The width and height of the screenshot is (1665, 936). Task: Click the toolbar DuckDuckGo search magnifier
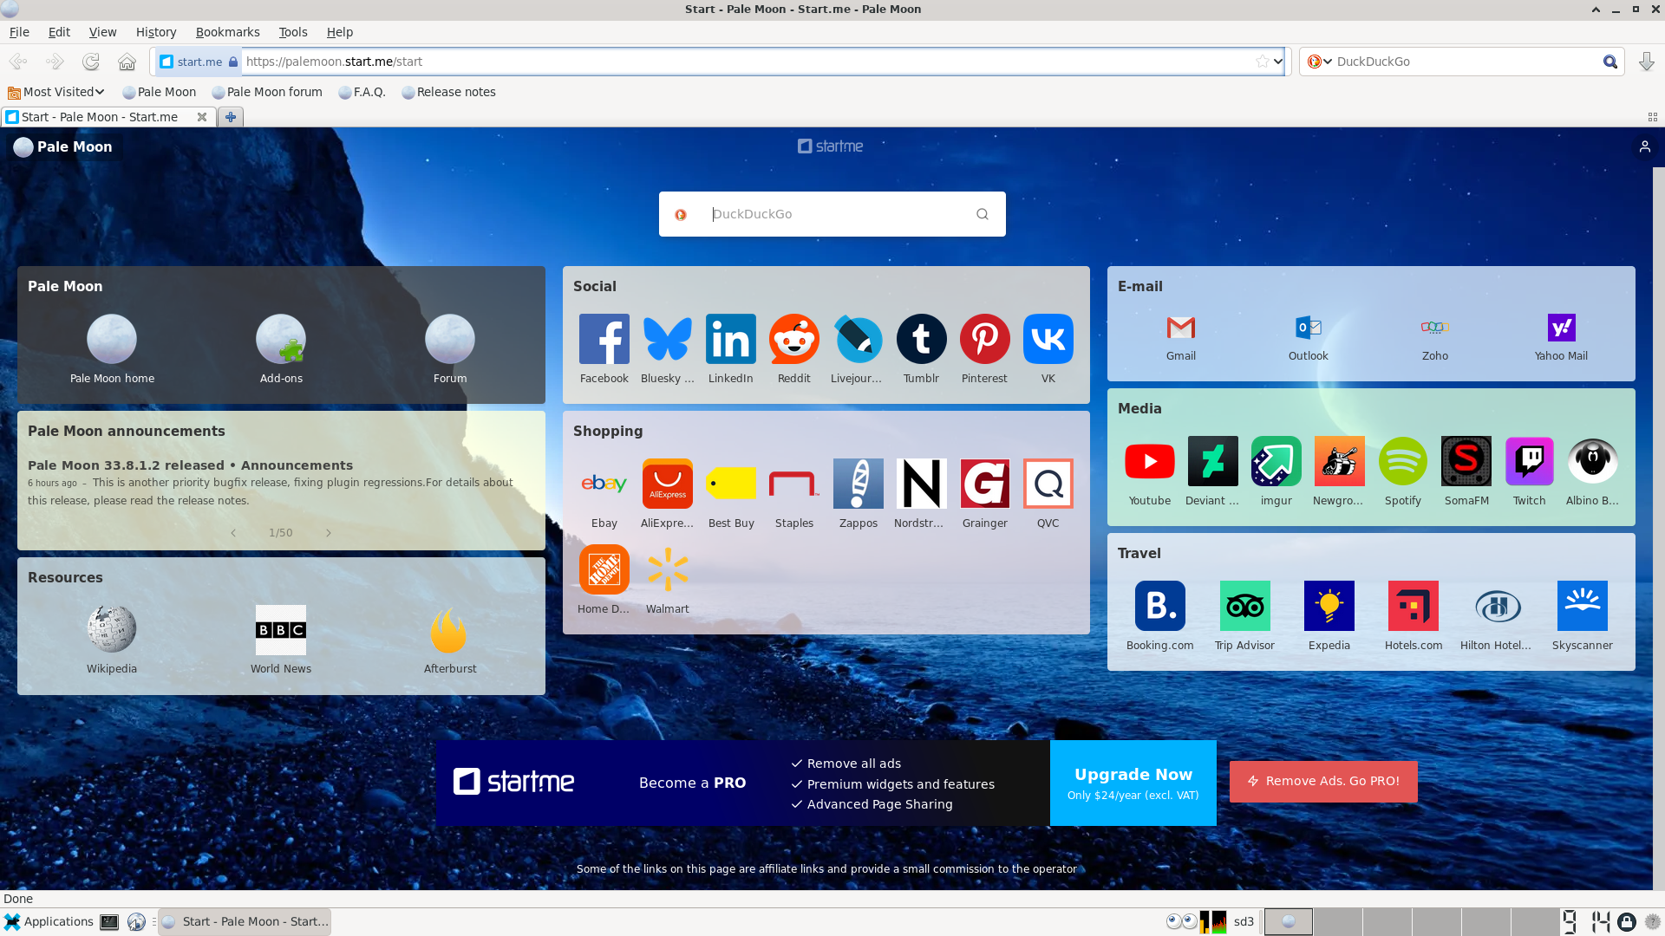[x=1609, y=62]
